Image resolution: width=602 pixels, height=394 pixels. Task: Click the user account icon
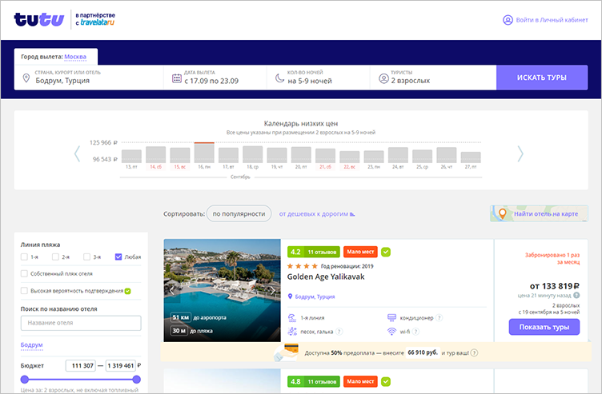508,20
